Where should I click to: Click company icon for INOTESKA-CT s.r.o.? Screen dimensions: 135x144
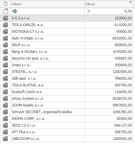pyautogui.click(x=5, y=31)
